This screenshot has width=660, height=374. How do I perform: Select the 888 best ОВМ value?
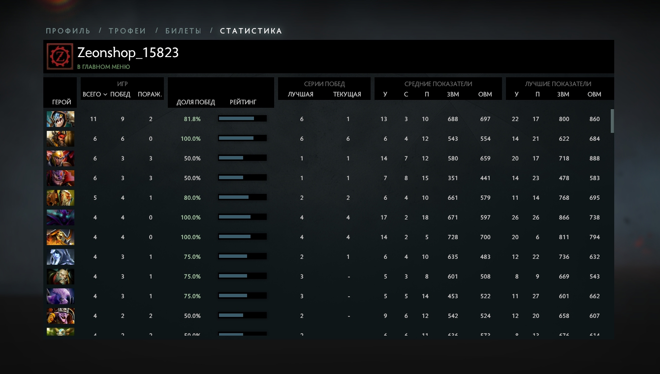(x=595, y=158)
